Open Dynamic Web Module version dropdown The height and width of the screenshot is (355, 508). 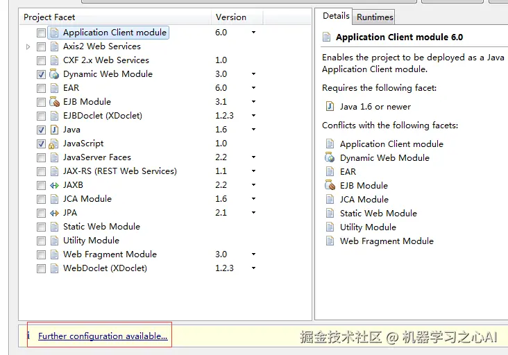point(254,74)
